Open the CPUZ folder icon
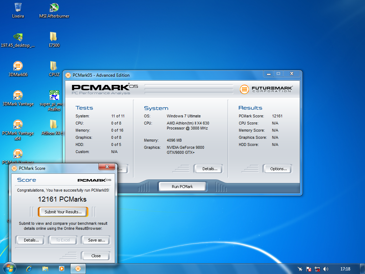 pos(54,69)
